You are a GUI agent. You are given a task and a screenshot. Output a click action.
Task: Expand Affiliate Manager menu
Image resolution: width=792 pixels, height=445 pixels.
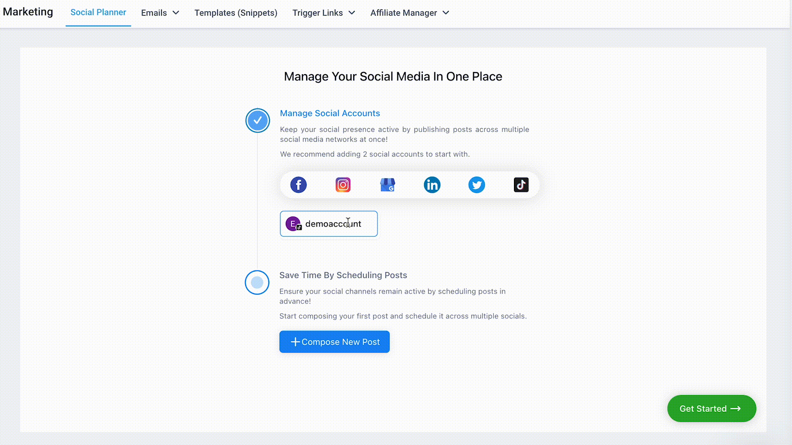tap(409, 13)
